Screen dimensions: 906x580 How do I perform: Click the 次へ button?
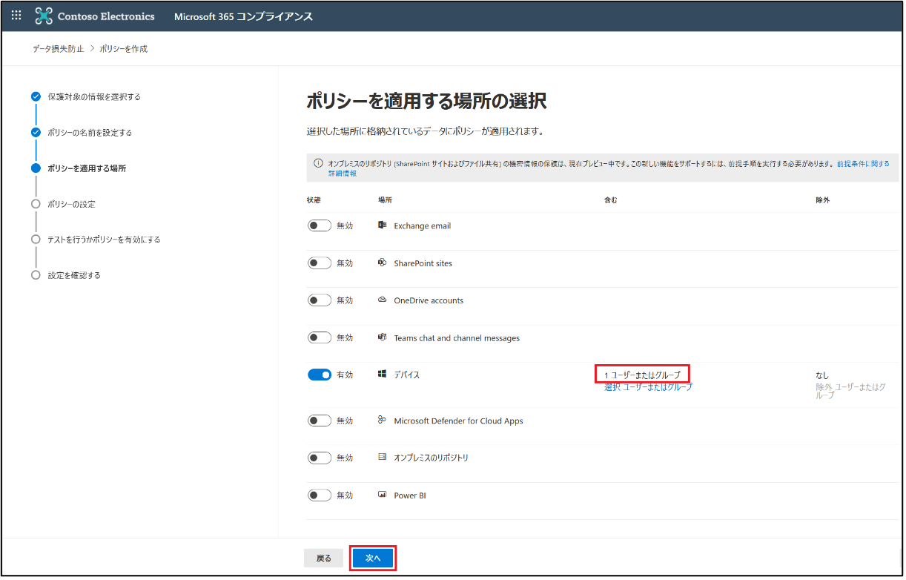[x=373, y=558]
